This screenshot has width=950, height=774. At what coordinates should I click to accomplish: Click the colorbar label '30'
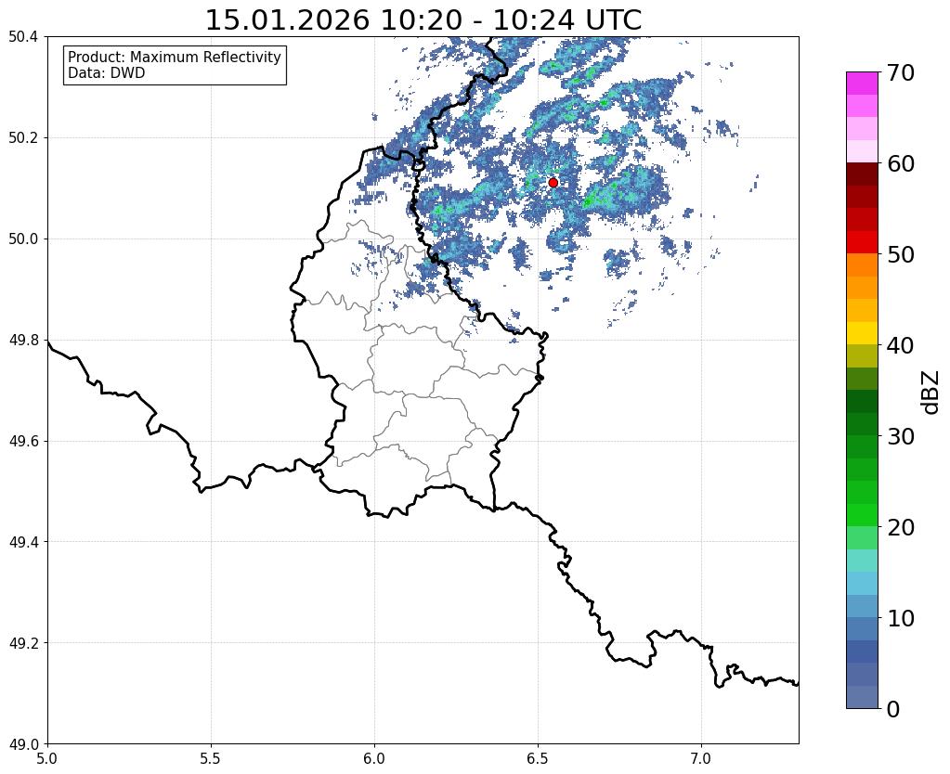coord(901,436)
